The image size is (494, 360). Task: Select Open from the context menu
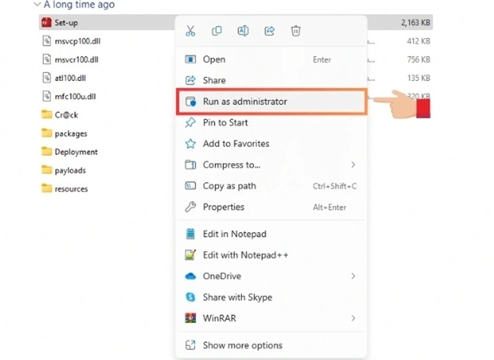tap(212, 59)
